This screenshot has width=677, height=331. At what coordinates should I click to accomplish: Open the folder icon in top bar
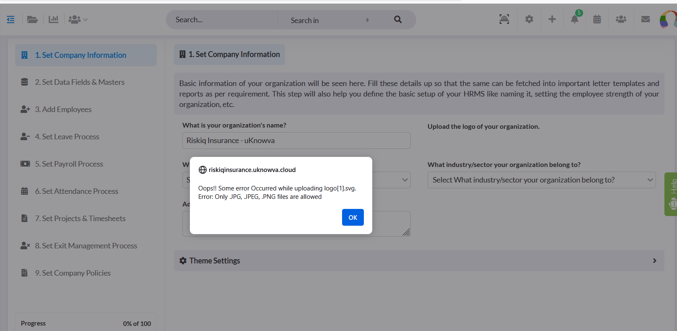coord(32,19)
